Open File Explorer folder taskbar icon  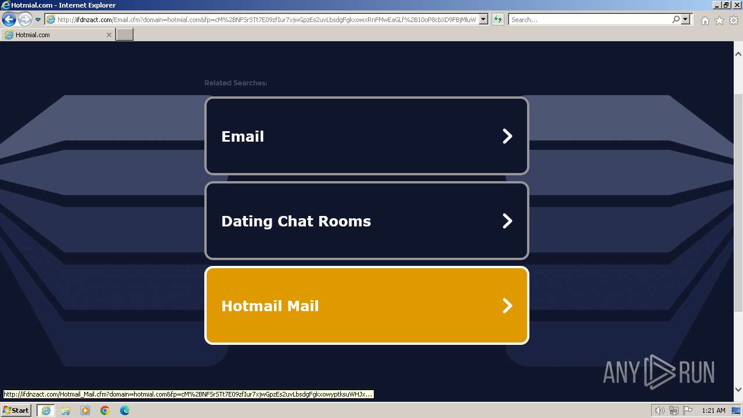tap(66, 410)
